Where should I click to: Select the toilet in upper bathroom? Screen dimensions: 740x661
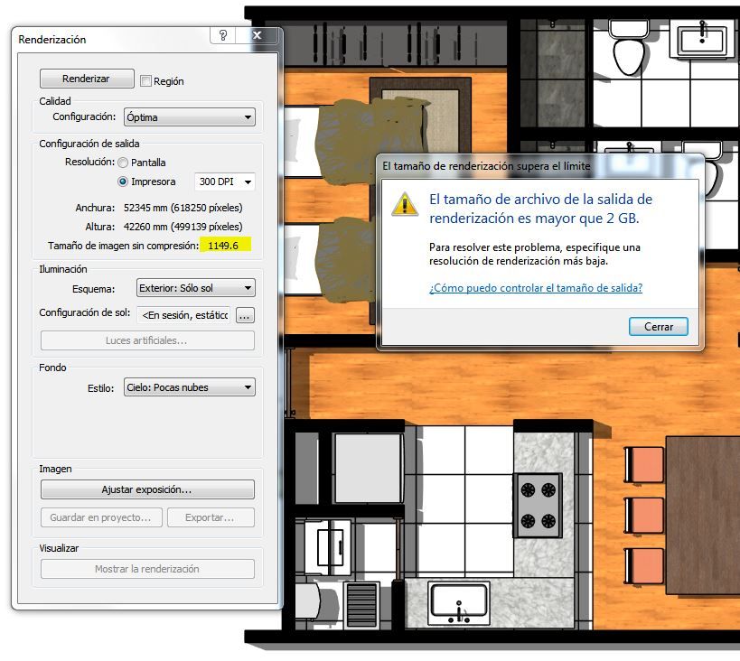[628, 47]
